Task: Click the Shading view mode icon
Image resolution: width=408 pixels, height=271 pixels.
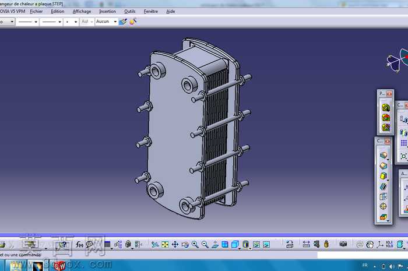Action: click(245, 244)
